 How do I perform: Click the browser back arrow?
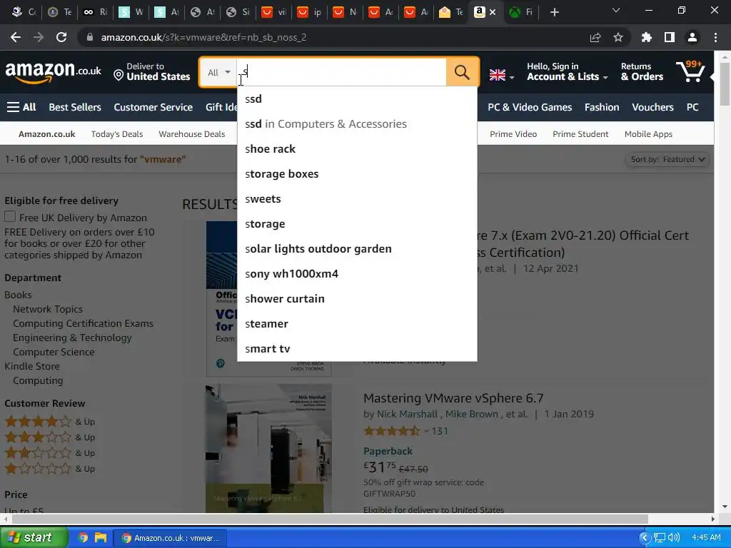point(16,37)
